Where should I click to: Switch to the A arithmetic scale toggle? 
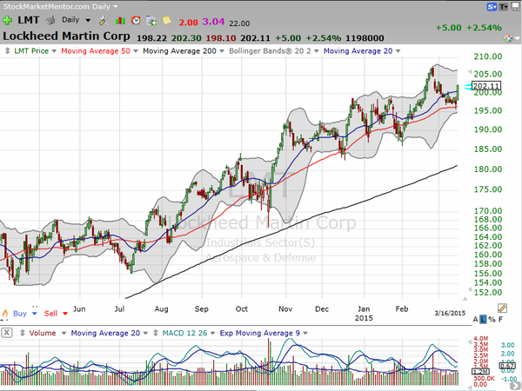point(476,320)
